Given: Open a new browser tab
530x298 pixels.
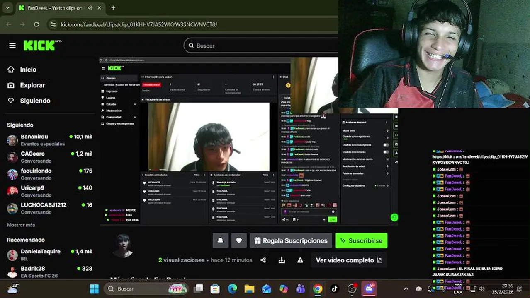Looking at the screenshot, I should [113, 8].
